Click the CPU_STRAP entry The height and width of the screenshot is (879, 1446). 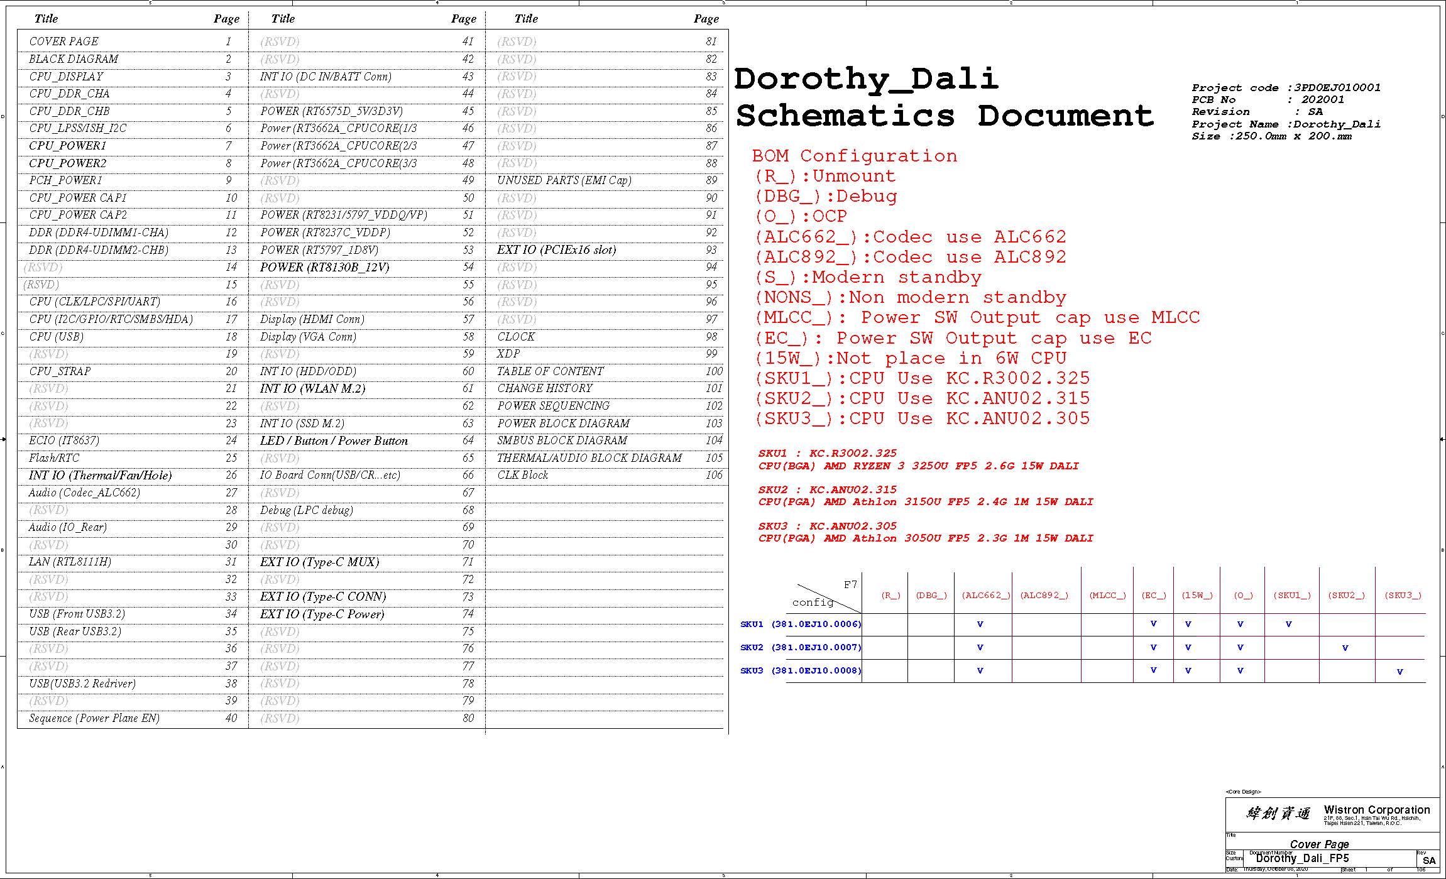point(60,371)
